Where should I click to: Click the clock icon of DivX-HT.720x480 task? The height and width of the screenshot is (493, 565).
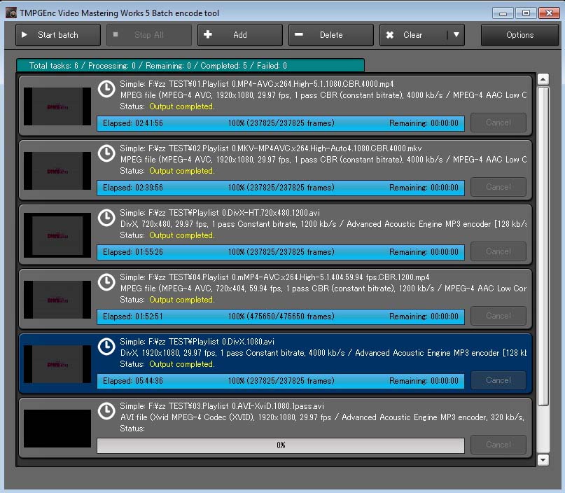(x=106, y=218)
